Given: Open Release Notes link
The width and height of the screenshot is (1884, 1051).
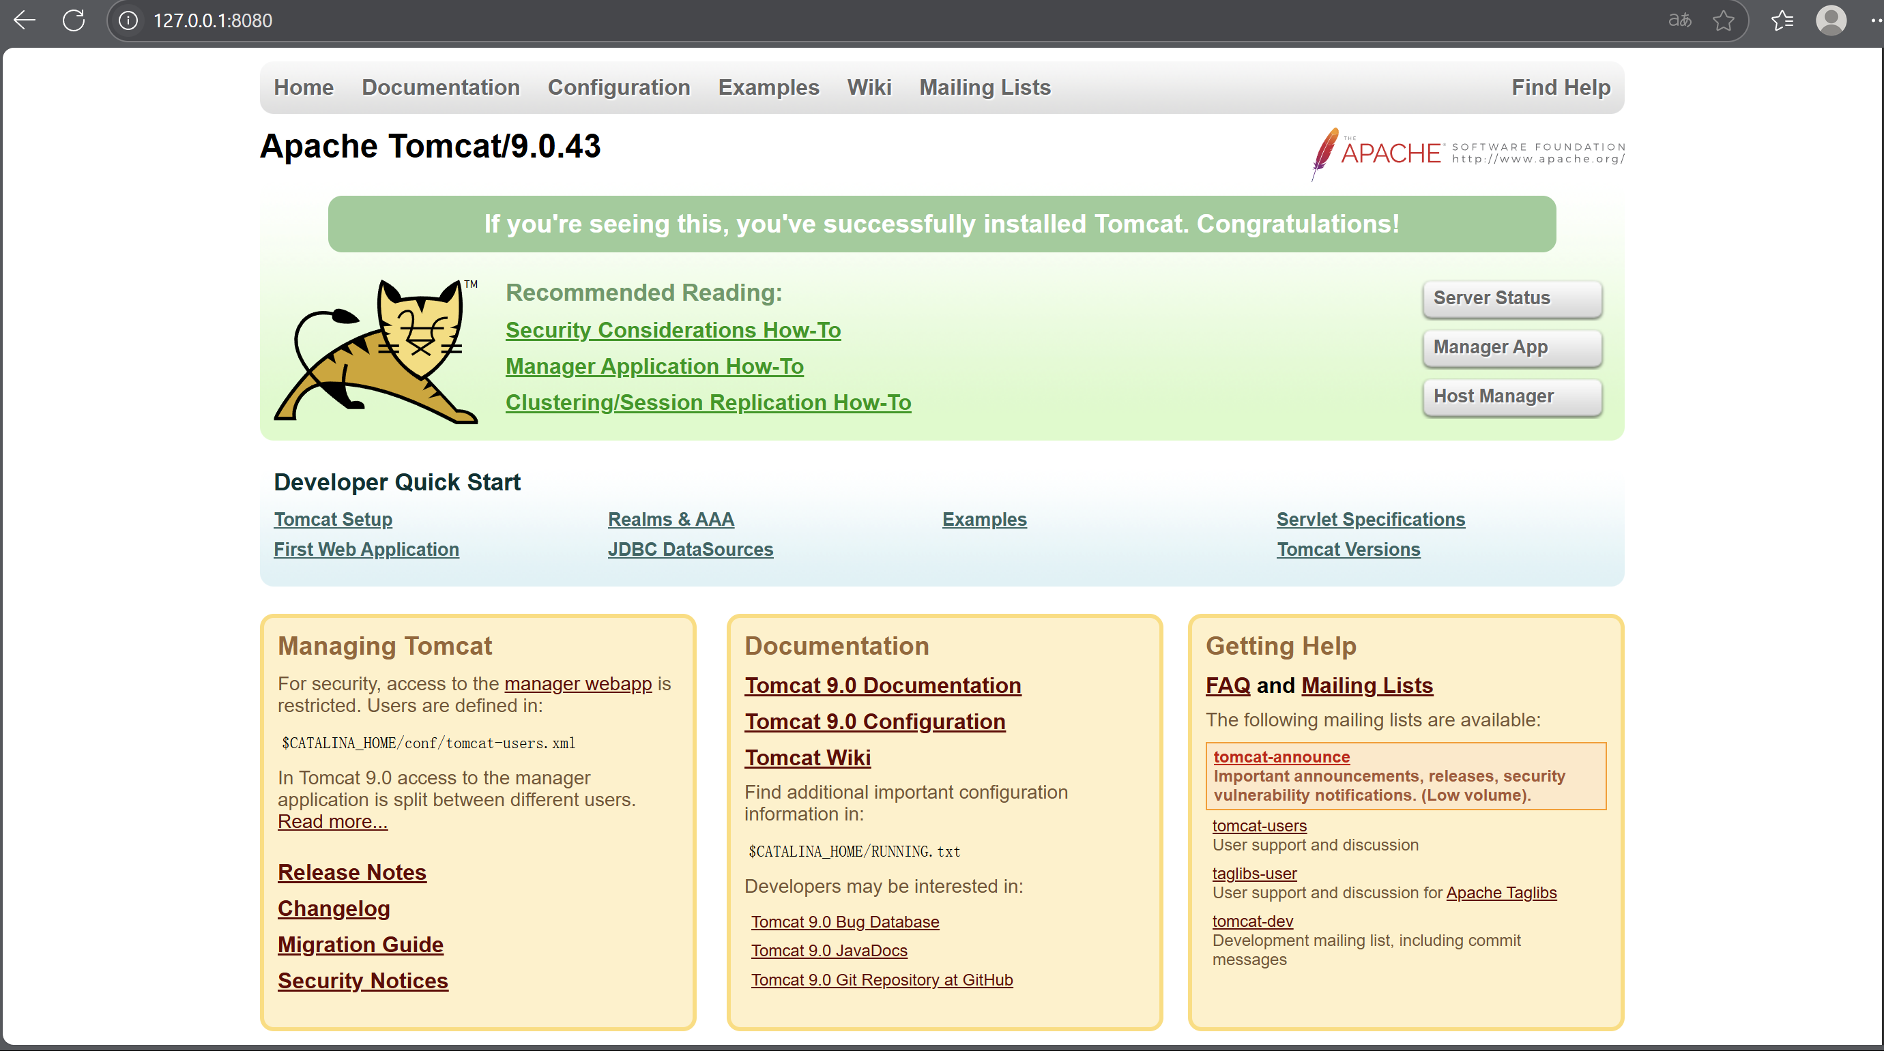Looking at the screenshot, I should [x=352, y=873].
